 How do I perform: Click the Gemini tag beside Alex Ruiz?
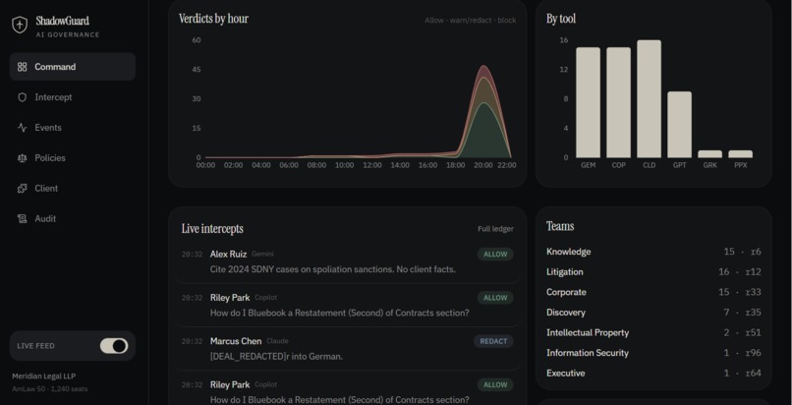(x=262, y=254)
